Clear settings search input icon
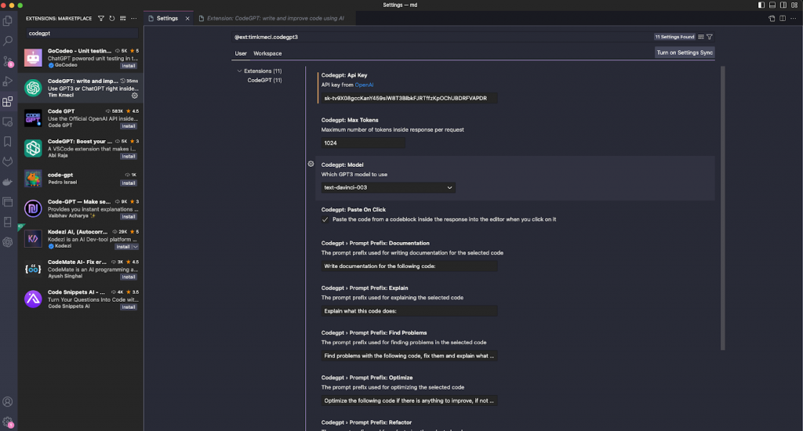This screenshot has width=803, height=431. 701,37
